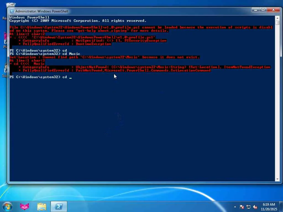This screenshot has width=283, height=212.
Task: Click the 'cd Music' command line
Action: [45, 54]
